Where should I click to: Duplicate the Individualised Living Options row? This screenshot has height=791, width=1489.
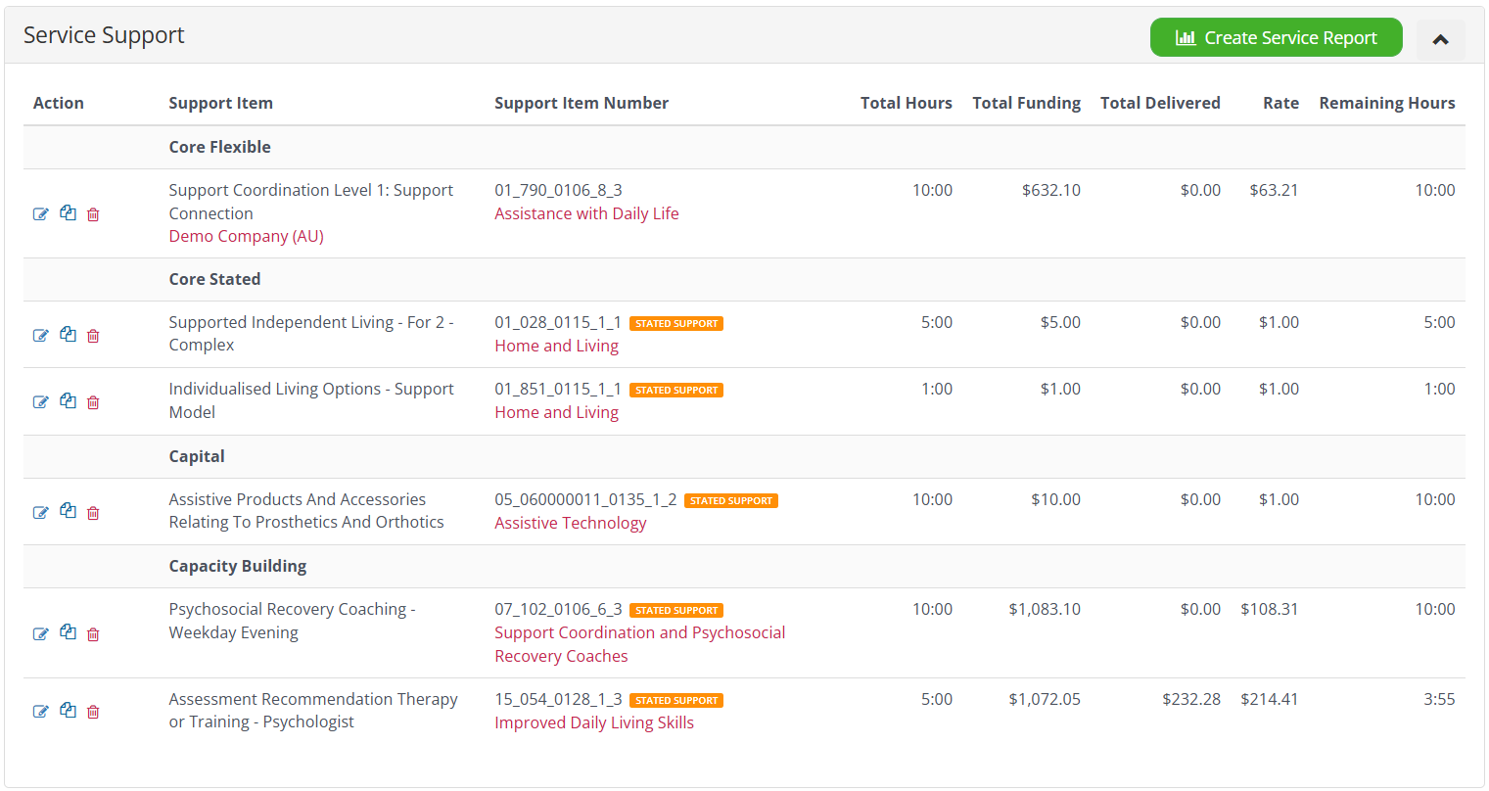pos(68,401)
